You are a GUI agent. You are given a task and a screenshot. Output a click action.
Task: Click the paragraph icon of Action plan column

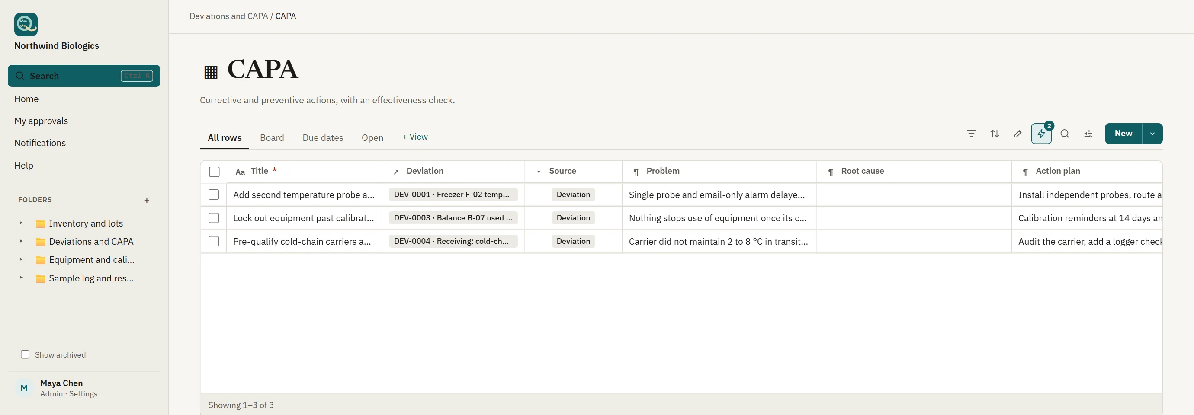(x=1025, y=172)
